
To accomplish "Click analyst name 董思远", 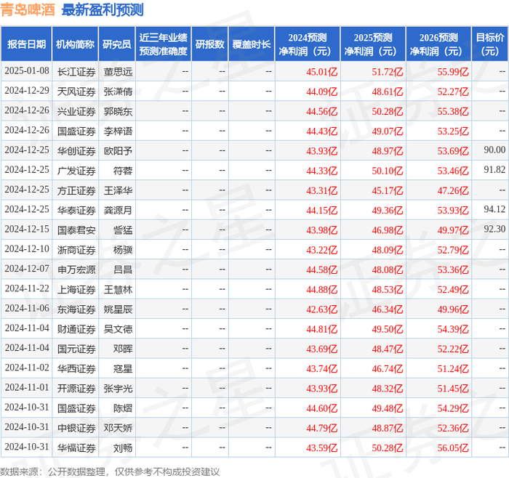I will 118,72.
